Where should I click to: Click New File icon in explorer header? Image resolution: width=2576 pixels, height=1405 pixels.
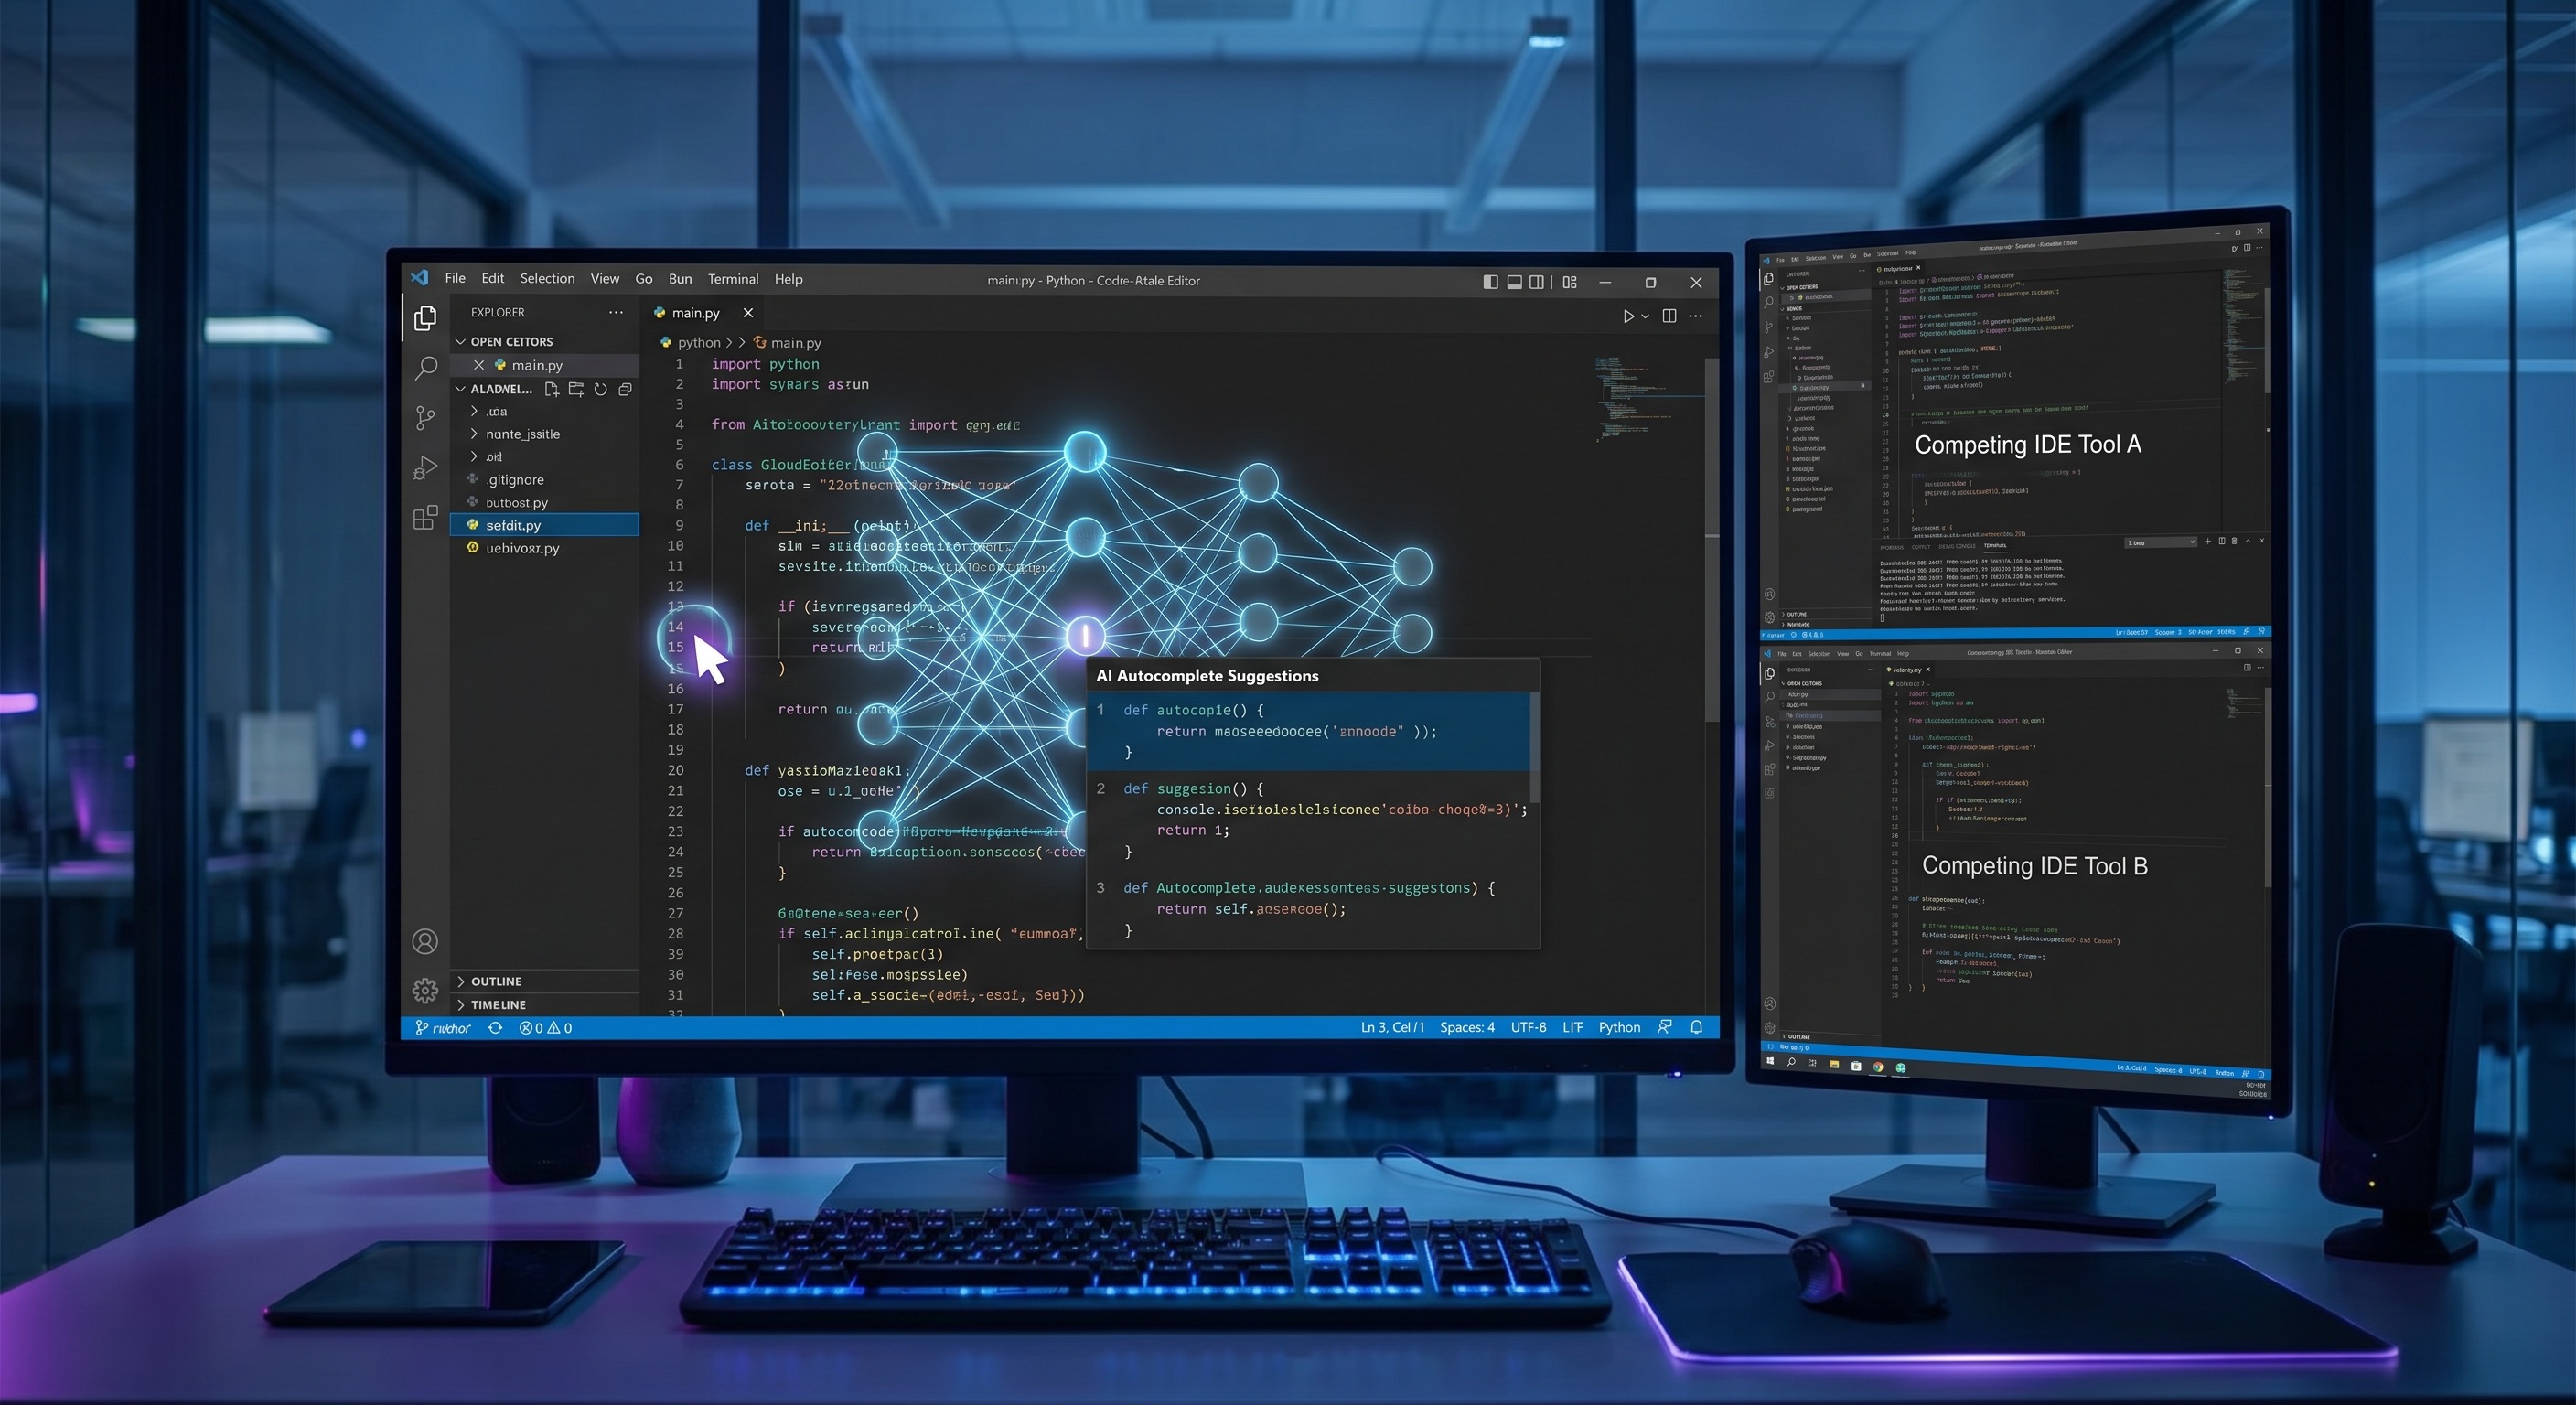(551, 389)
